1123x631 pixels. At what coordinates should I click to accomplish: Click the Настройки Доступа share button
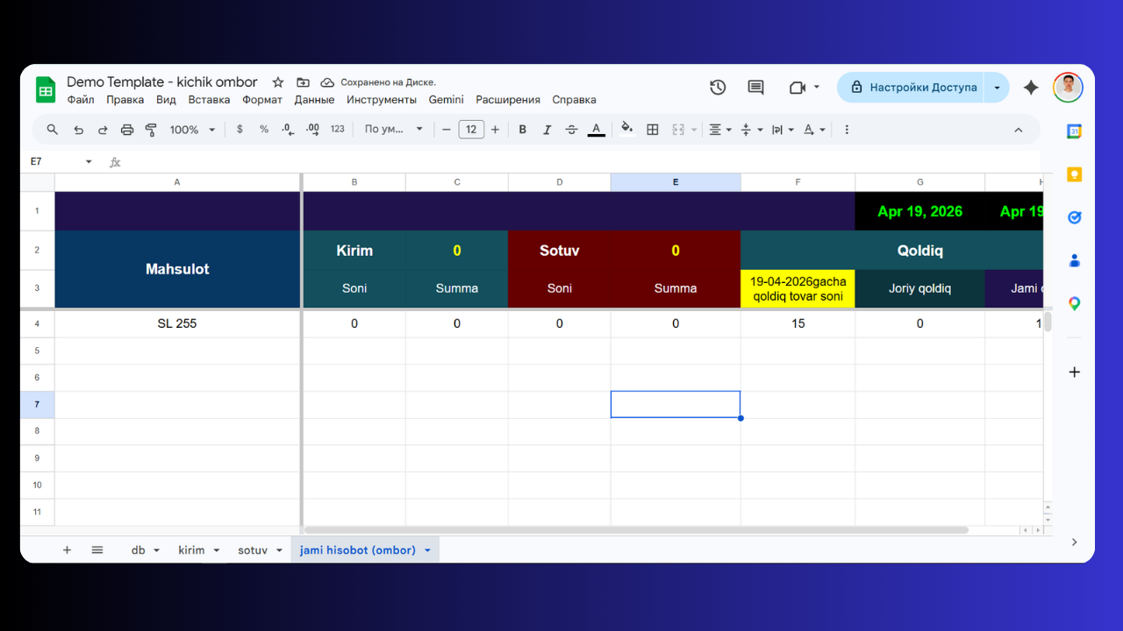[912, 88]
